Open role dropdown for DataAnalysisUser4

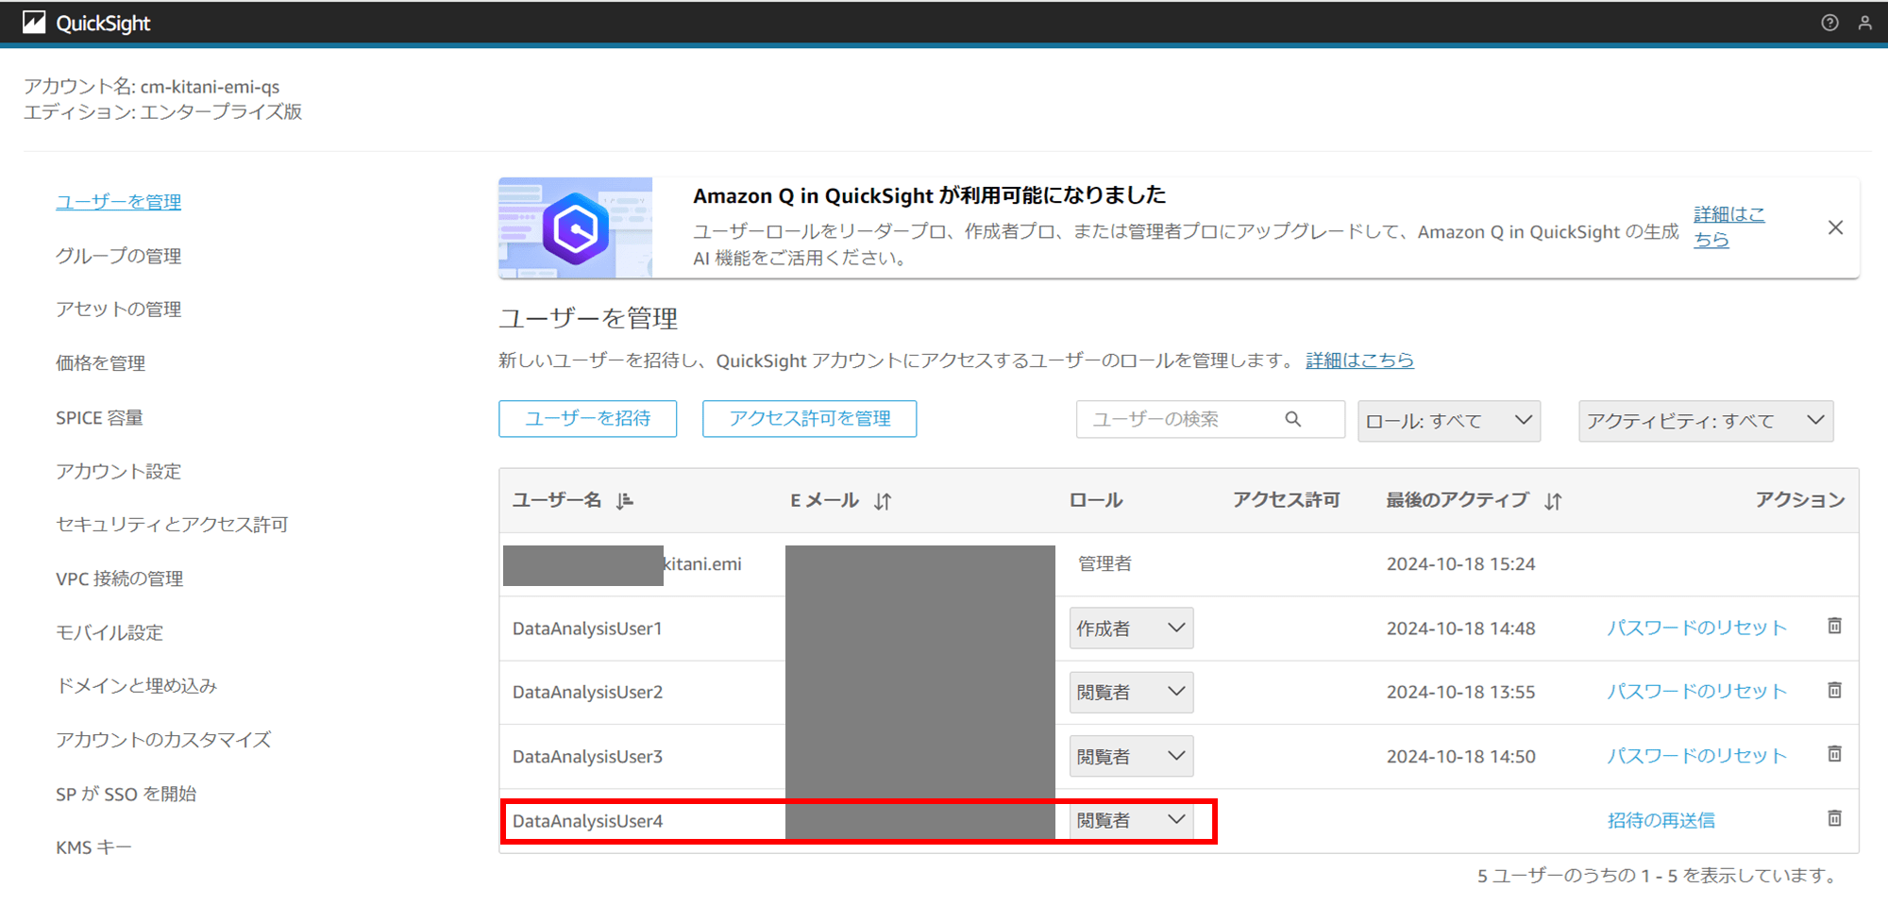click(1131, 821)
